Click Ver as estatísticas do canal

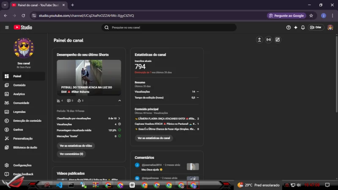click(x=154, y=138)
